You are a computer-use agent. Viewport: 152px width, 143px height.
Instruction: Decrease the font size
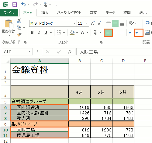[x=100, y=23]
